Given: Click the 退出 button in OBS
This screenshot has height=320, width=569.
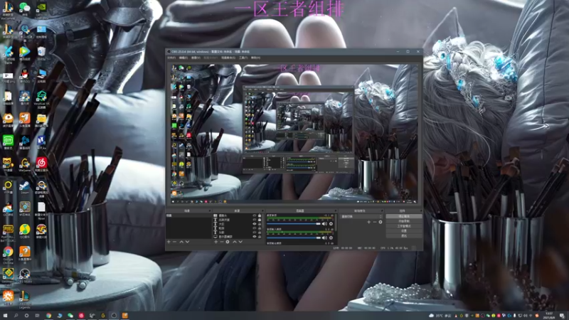Looking at the screenshot, I should click(404, 236).
